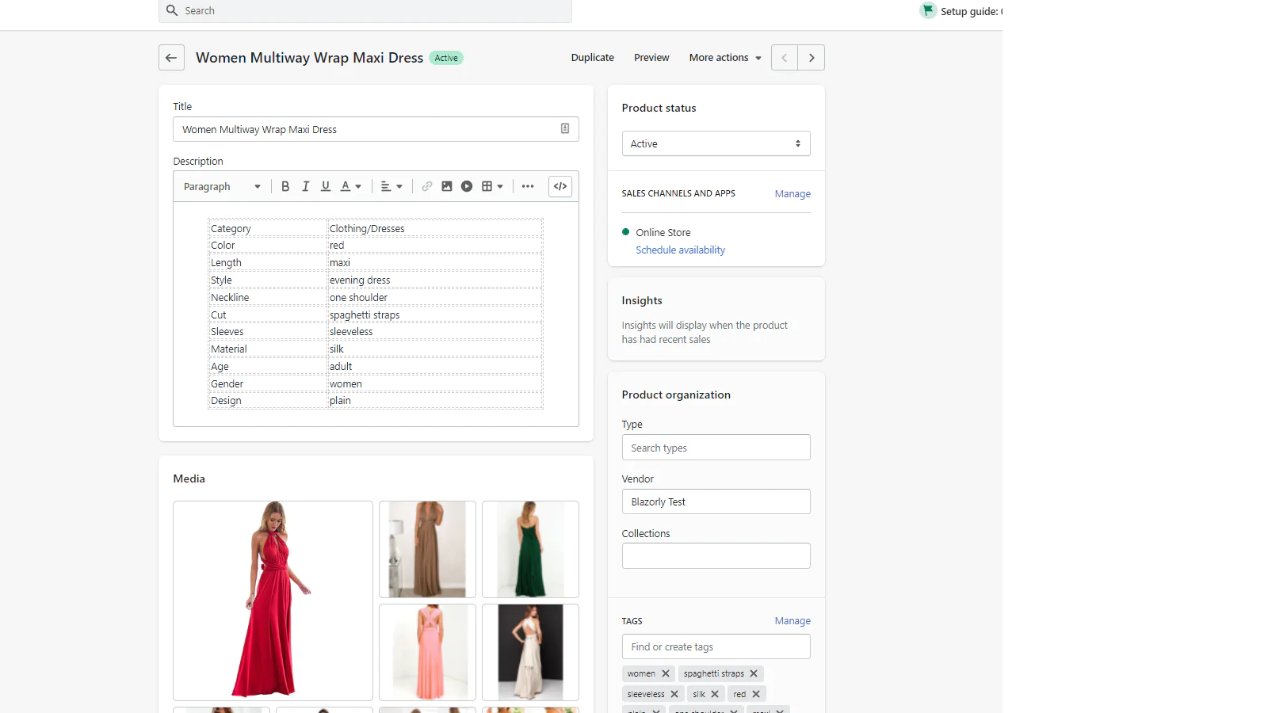Click the 'Neckline' table cell
This screenshot has width=1268, height=713.
click(x=268, y=297)
